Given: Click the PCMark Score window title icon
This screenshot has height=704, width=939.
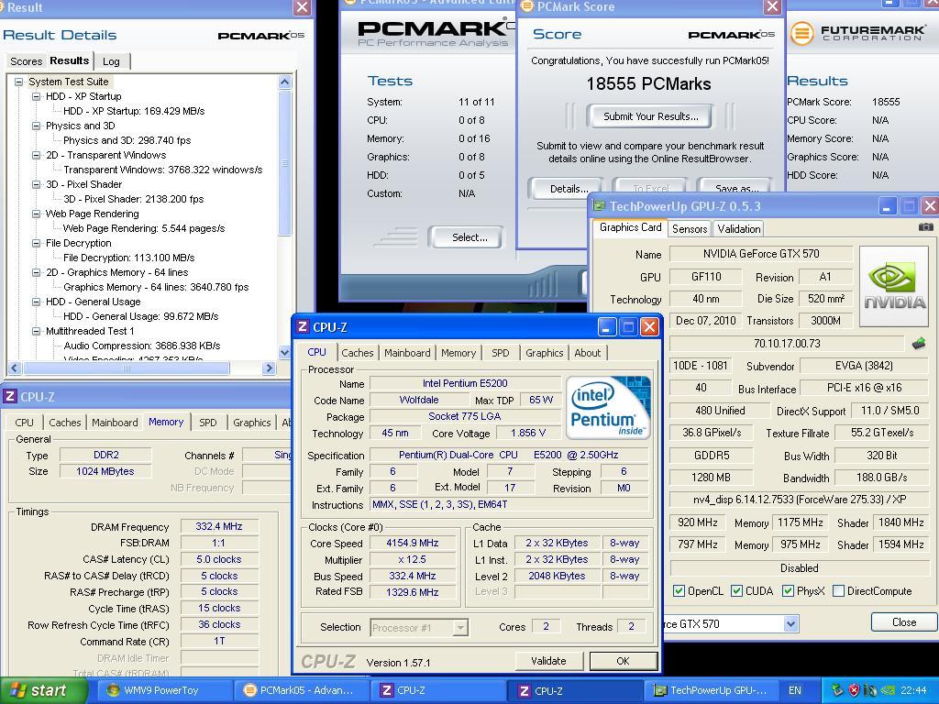Looking at the screenshot, I should 527,6.
